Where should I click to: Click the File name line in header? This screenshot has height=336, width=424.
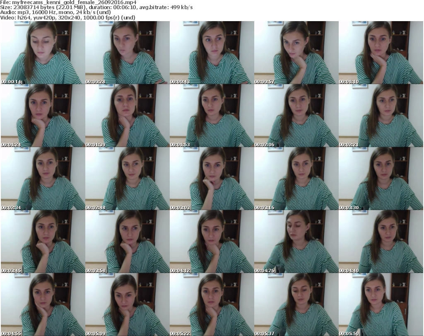pyautogui.click(x=68, y=2)
